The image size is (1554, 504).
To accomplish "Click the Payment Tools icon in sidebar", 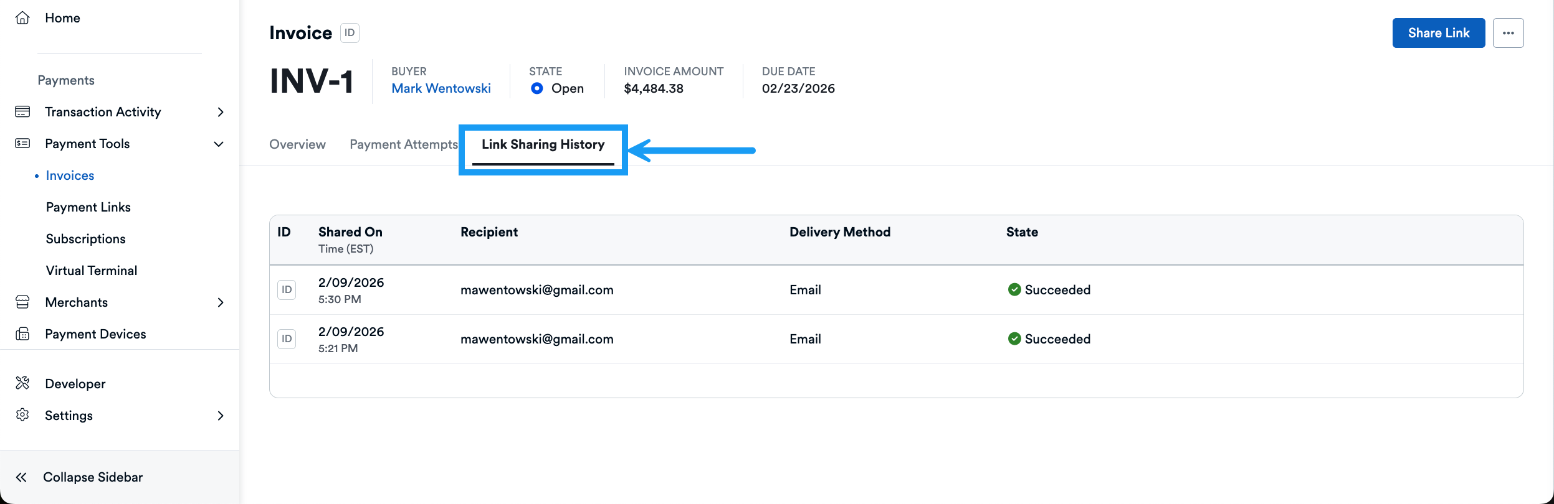I will [x=22, y=144].
